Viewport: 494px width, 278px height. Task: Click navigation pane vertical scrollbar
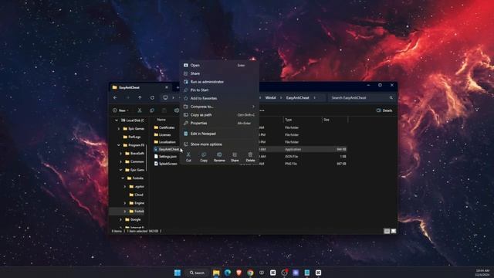tap(147, 158)
